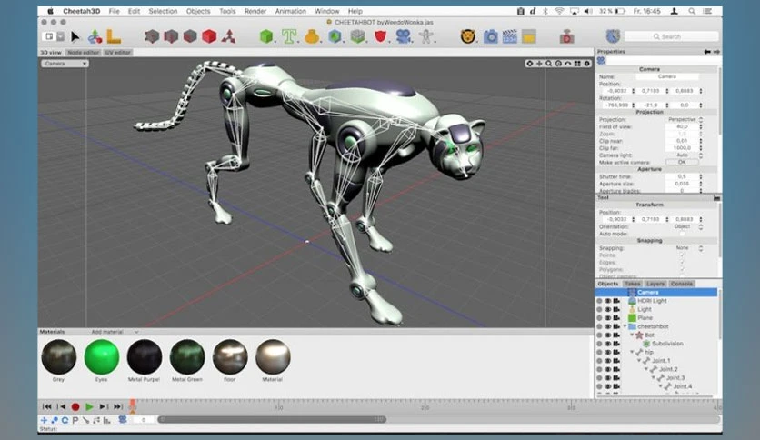Select the green Eyes material swatch
This screenshot has width=760, height=440.
[101, 356]
